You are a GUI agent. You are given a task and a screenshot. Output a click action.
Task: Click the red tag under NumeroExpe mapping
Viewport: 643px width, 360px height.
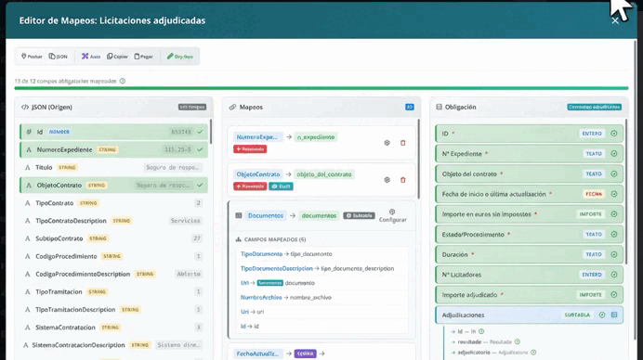click(250, 149)
